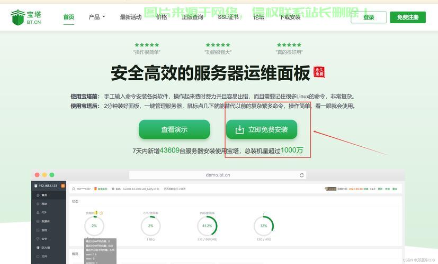Open the 首页 navigation tab
Image resolution: width=438 pixels, height=264 pixels.
(69, 17)
